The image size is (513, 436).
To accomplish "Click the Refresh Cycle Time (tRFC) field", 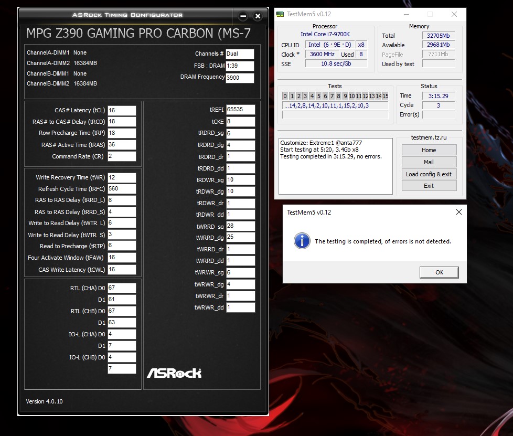I will coord(122,188).
